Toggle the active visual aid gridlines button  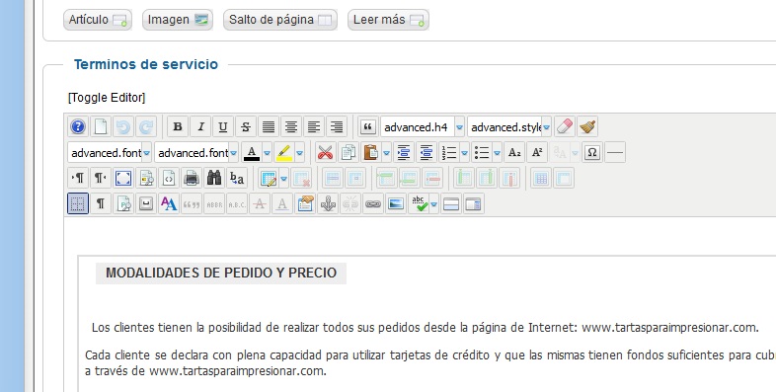point(78,203)
